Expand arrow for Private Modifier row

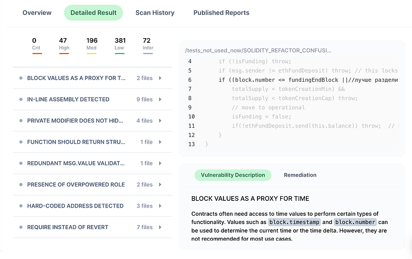click(x=160, y=120)
